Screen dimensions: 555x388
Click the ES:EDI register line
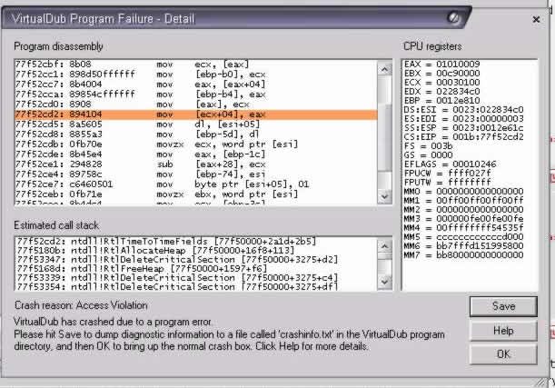463,119
